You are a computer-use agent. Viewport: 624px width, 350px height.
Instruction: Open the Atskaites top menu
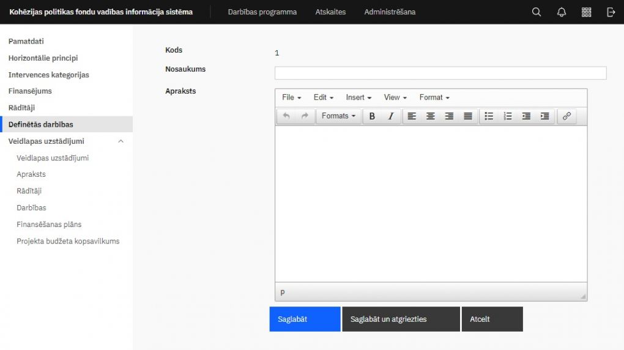point(330,12)
